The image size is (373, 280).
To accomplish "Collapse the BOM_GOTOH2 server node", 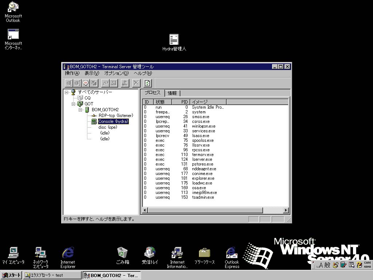I will click(x=81, y=110).
